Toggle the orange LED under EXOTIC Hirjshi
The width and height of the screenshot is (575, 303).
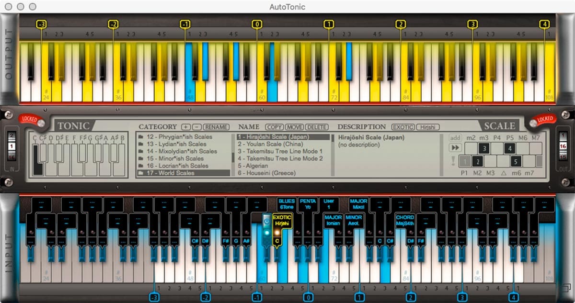tap(277, 233)
